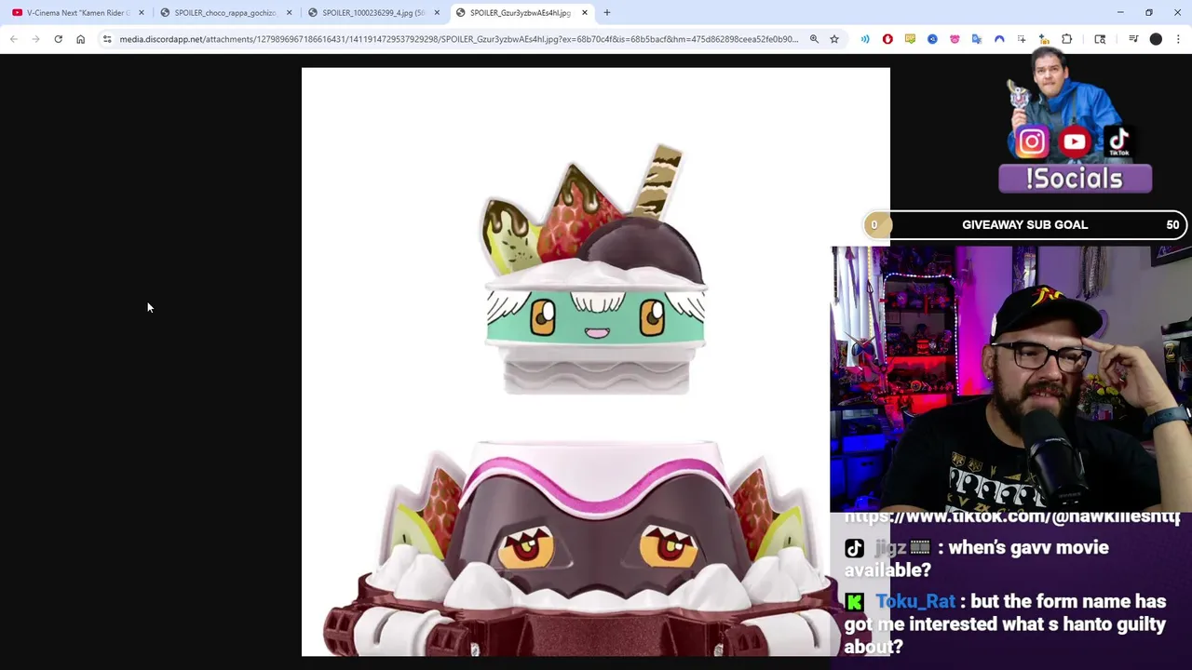
Task: Go forward using the browser arrow
Action: [35, 39]
